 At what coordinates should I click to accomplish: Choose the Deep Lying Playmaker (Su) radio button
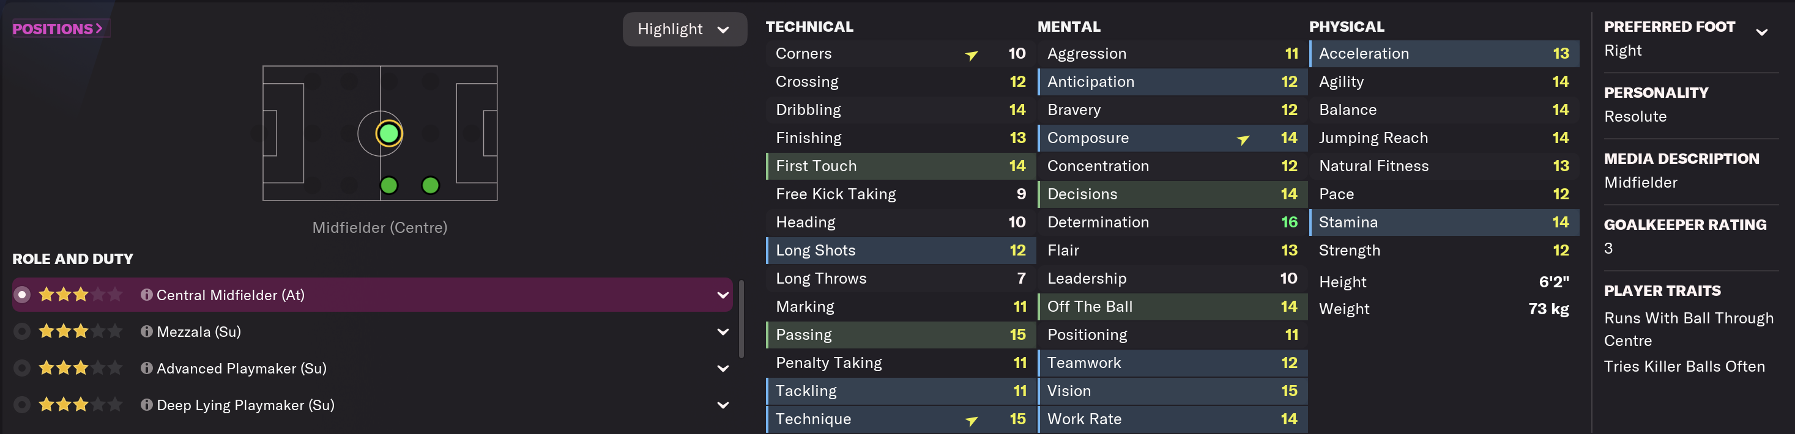coord(22,405)
